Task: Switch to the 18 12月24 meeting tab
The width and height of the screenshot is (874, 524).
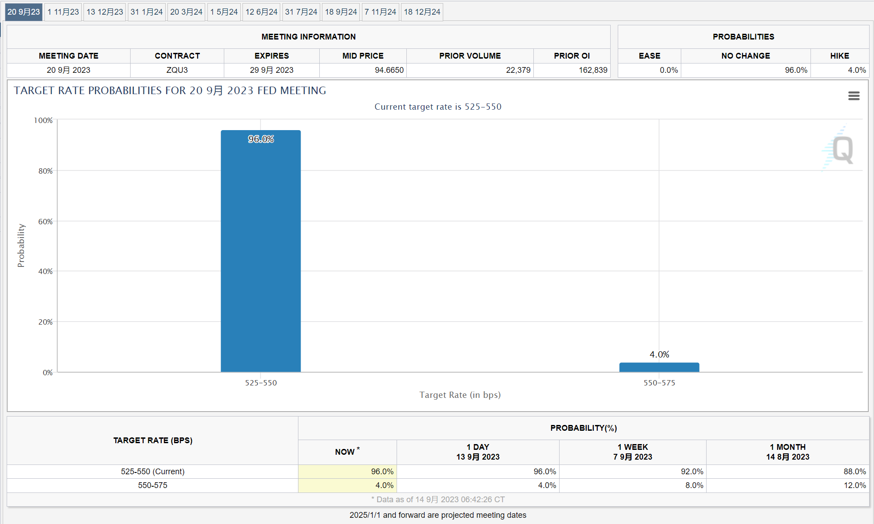Action: point(422,12)
